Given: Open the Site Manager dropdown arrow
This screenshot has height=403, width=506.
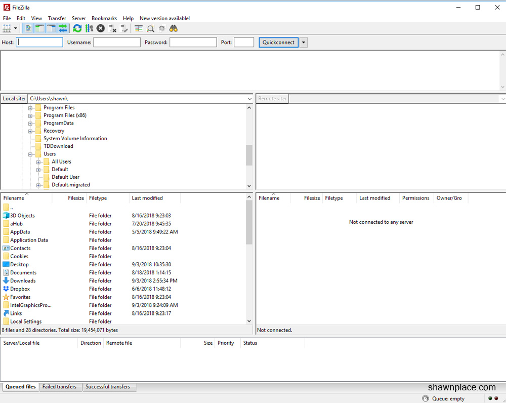Looking at the screenshot, I should [x=16, y=28].
